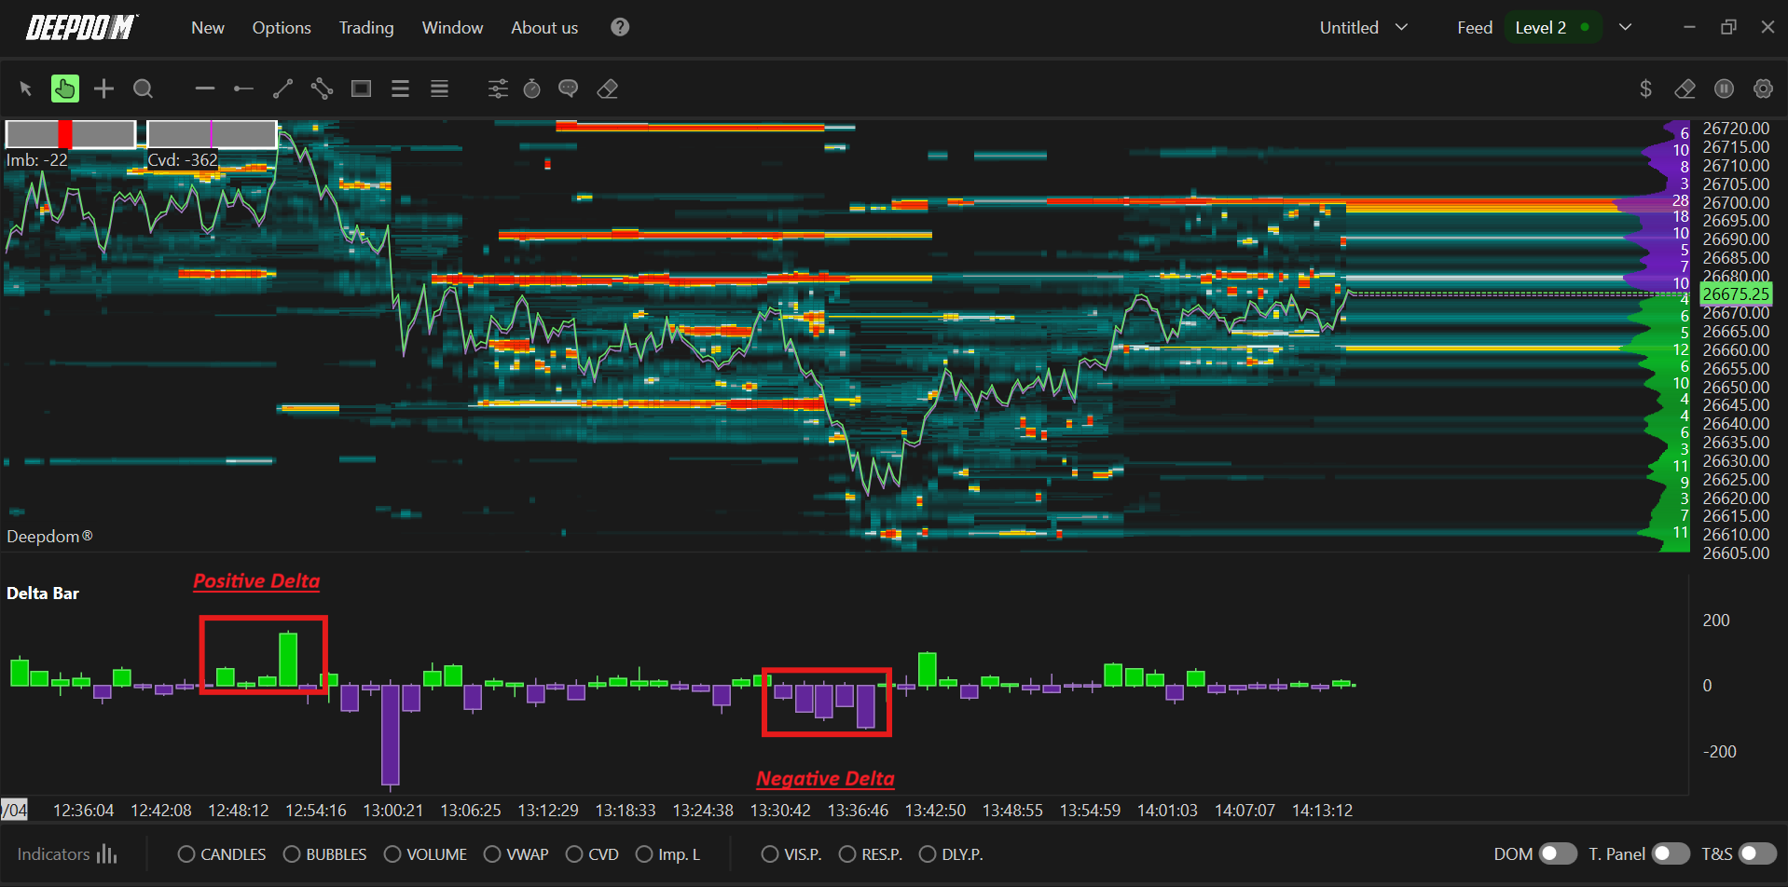The image size is (1788, 887).
Task: Select the arrow pointer tool
Action: [26, 89]
